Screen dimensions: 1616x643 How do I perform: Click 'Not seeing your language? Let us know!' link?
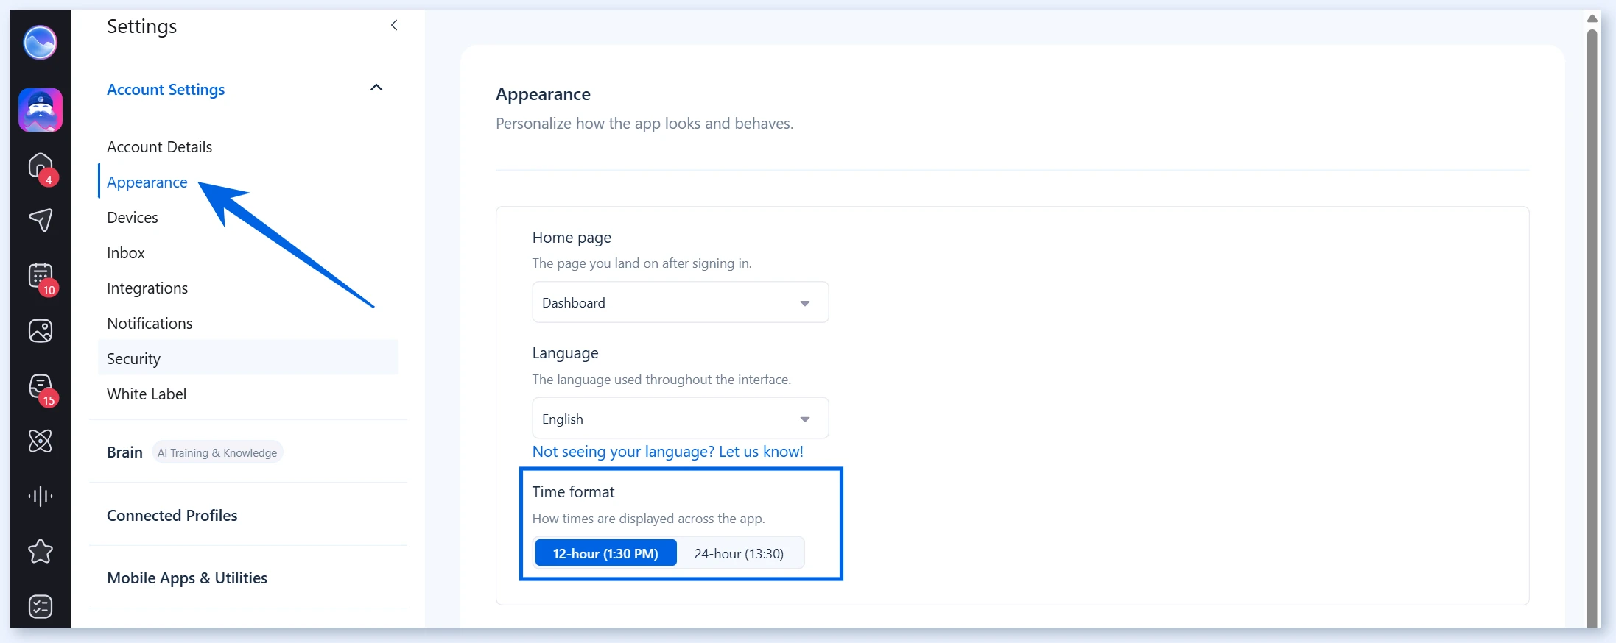[668, 452]
